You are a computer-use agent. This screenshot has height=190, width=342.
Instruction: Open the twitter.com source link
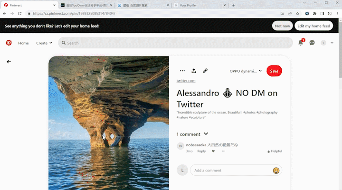click(186, 81)
